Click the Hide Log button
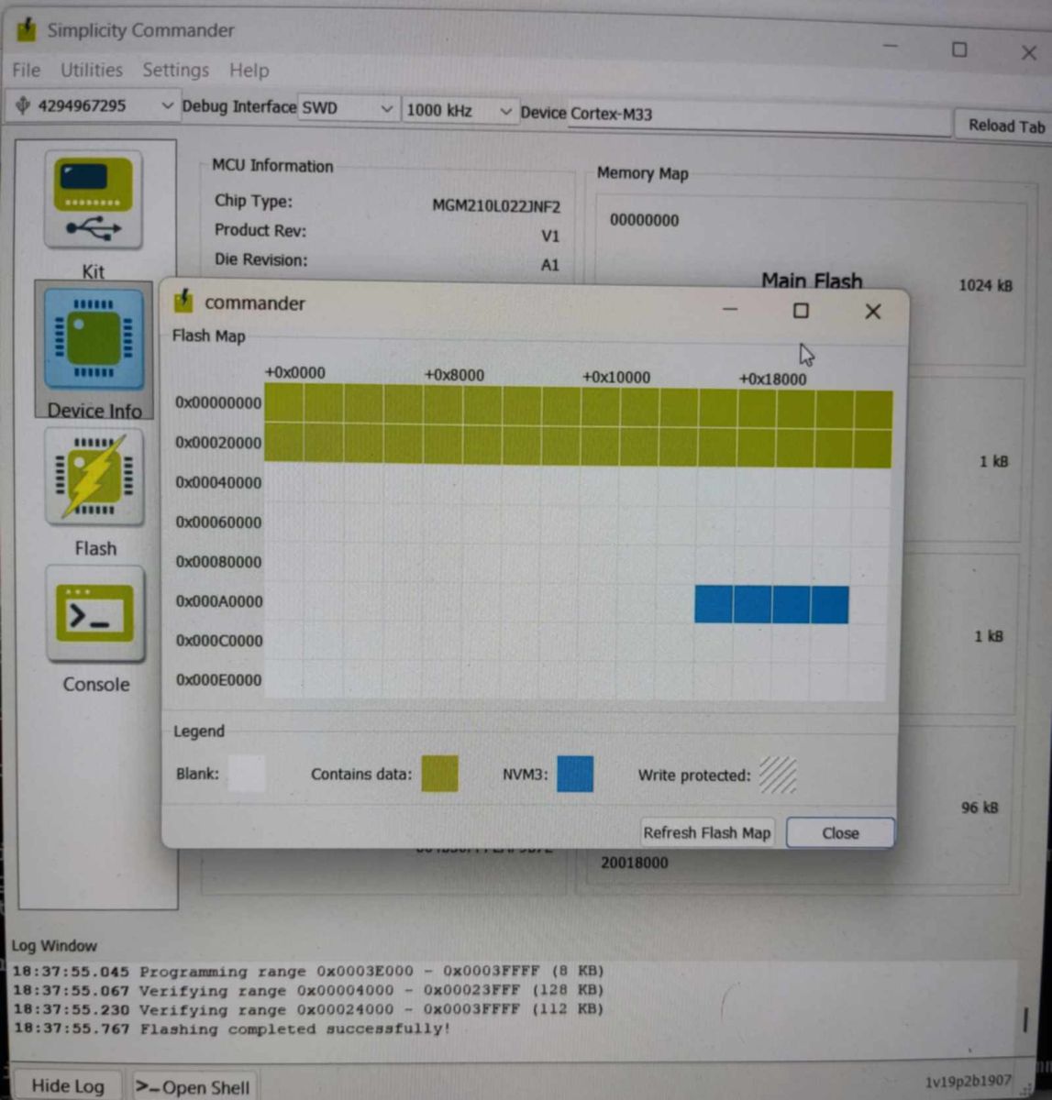Screen dimensions: 1052x1100 click(x=67, y=1086)
